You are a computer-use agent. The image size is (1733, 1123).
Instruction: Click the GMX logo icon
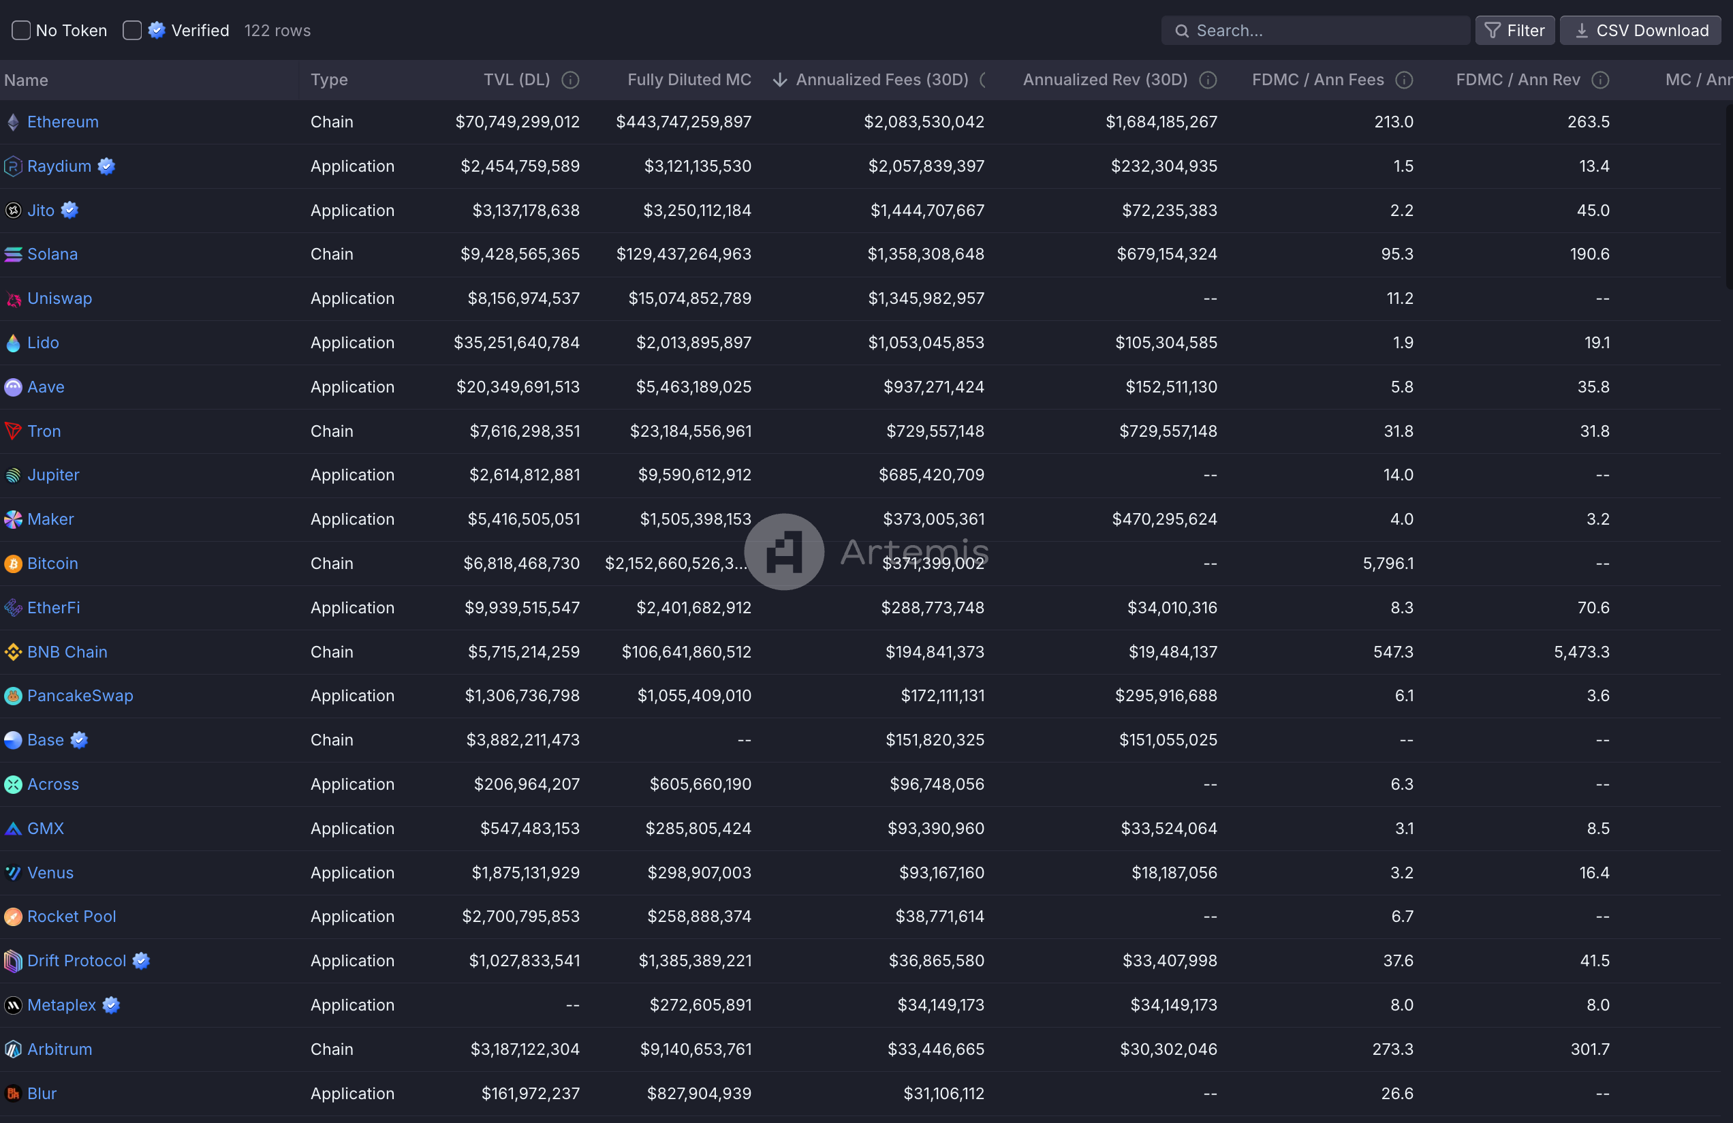pos(13,829)
